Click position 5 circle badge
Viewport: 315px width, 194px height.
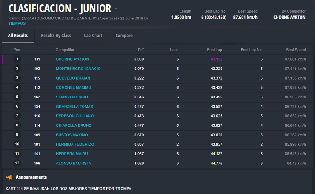coord(17,97)
